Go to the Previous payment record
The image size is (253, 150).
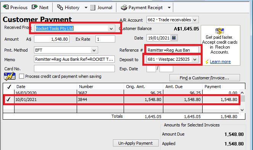(15, 7)
